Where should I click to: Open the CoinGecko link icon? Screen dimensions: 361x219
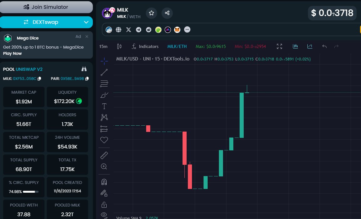[x=158, y=30]
